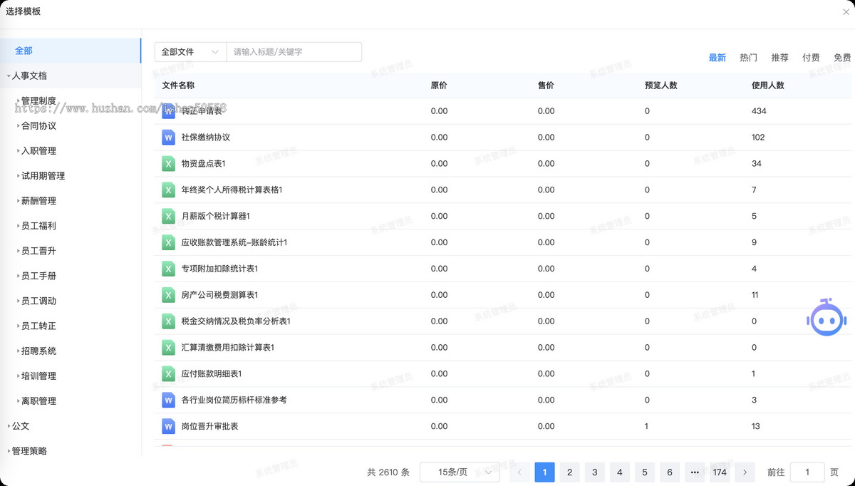Focus the 请输入标题/关键字 search field
855x486 pixels.
click(294, 52)
